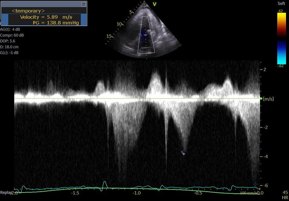Click the 2 tick on the velocity scale
The height and width of the screenshot is (201, 289).
(265, 70)
